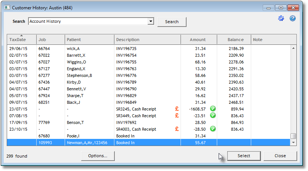Open settings via the blue gear icon
The width and height of the screenshot is (308, 171).
pyautogui.click(x=281, y=18)
